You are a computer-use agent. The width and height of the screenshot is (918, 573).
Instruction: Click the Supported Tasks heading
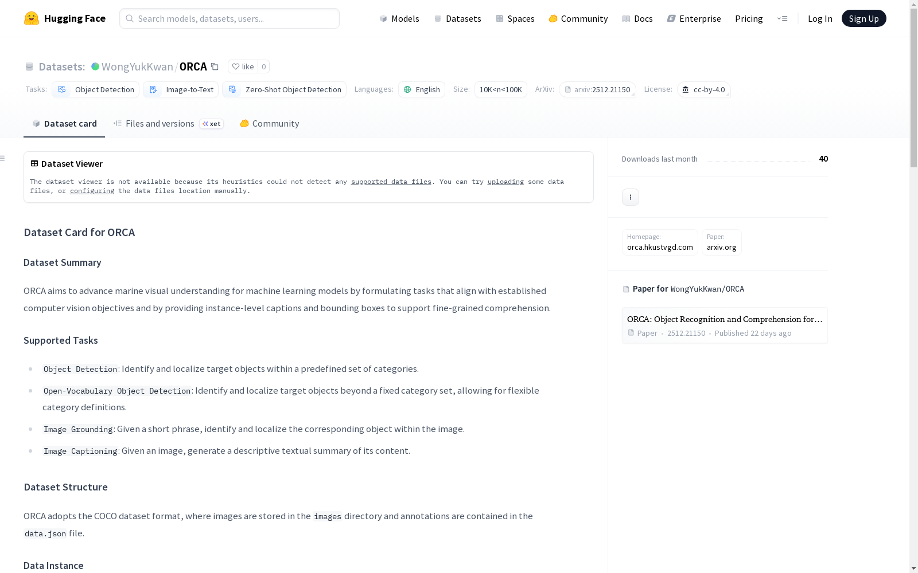[61, 340]
